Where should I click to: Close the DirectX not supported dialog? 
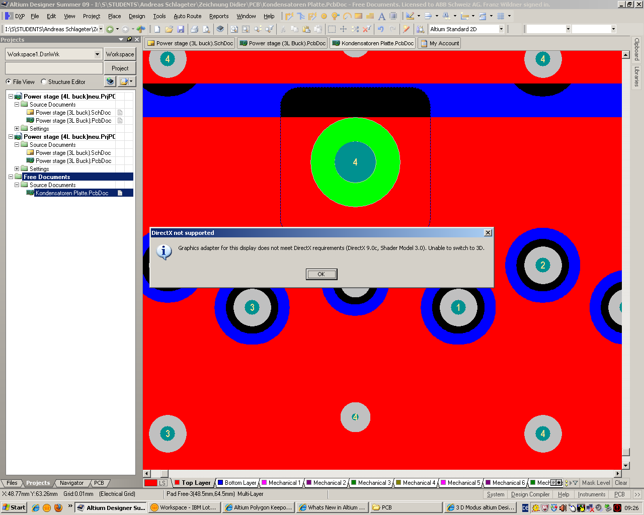pyautogui.click(x=488, y=232)
